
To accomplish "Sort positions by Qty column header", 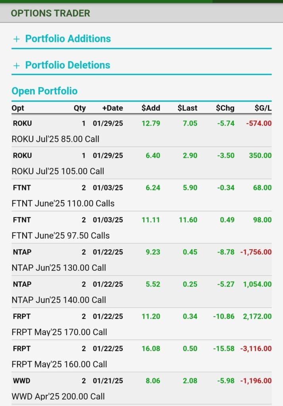I will point(79,108).
